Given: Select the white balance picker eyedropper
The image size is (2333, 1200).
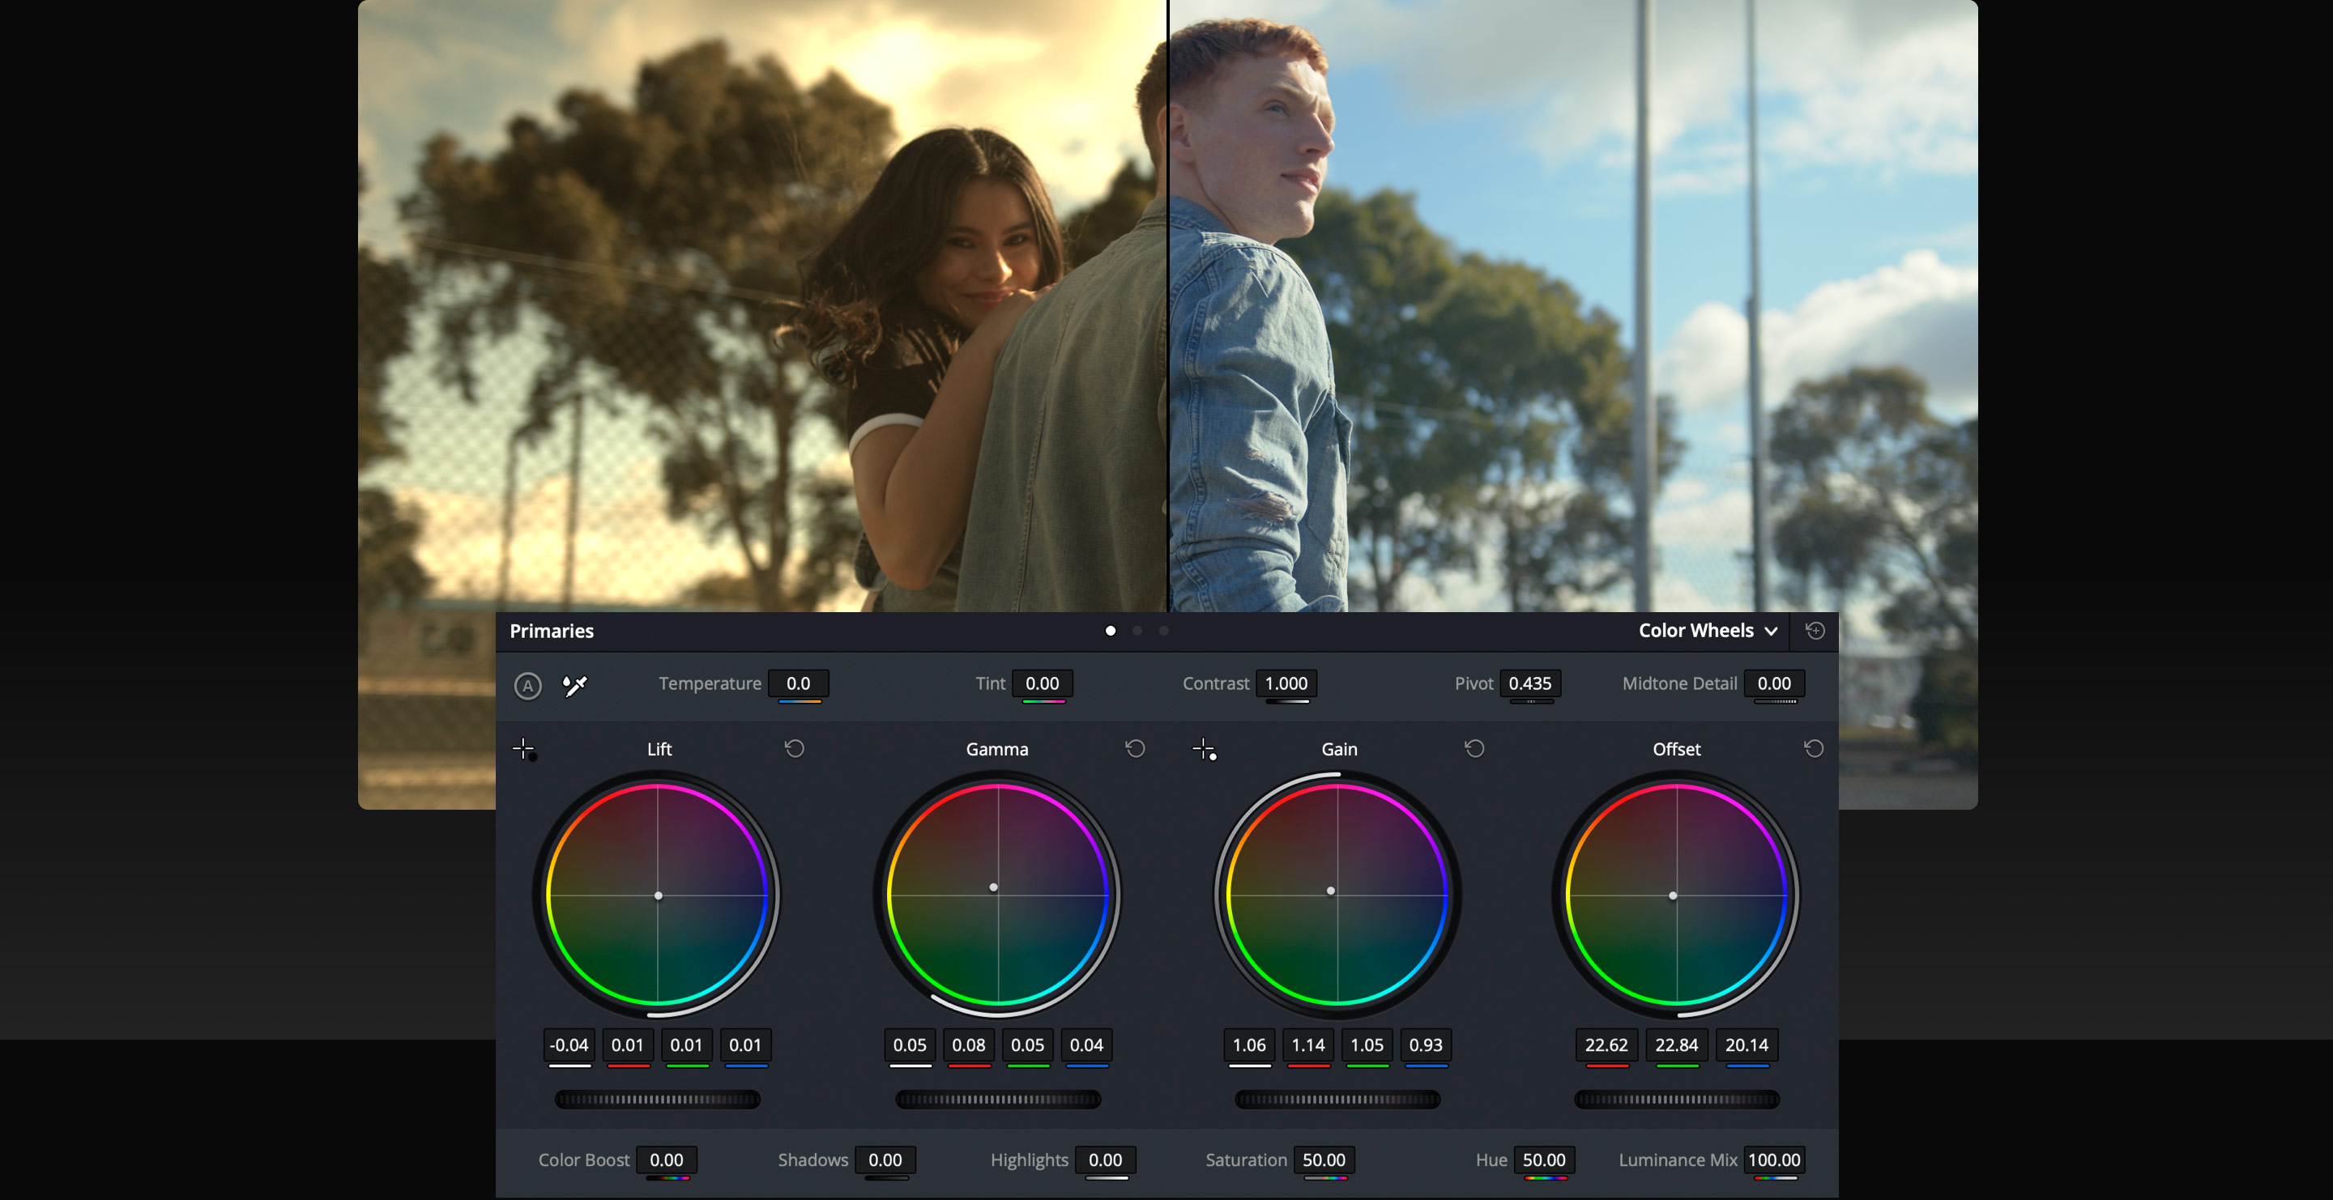Looking at the screenshot, I should pos(576,685).
